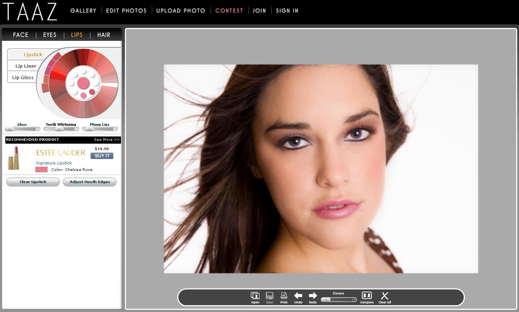Click the $19.50 price text
This screenshot has height=312, width=519.
click(102, 149)
